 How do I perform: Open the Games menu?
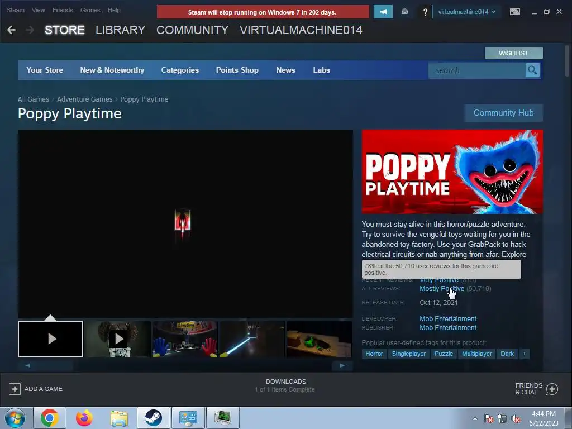(90, 10)
